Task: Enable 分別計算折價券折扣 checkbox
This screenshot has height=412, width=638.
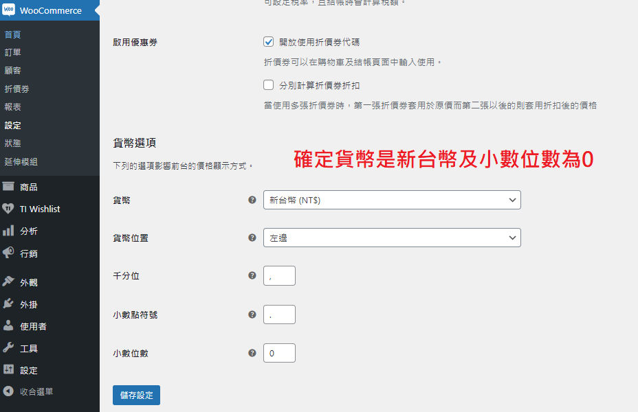Action: [269, 86]
